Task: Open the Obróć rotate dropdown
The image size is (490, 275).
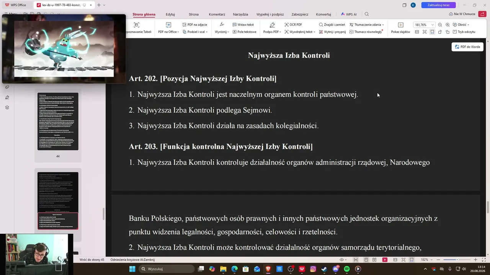Action: 461,24
